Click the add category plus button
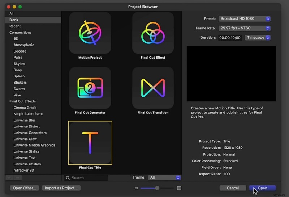Viewport: 289px width, 197px height. coord(9,178)
